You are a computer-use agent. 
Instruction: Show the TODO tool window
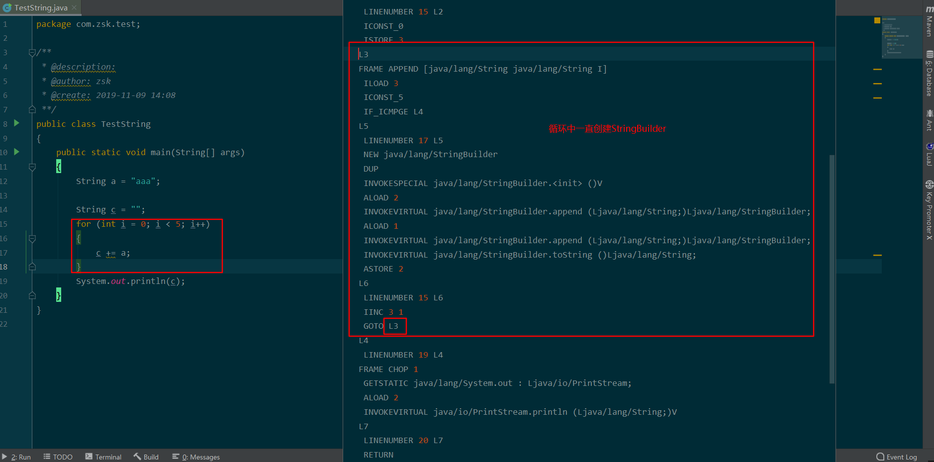click(x=58, y=457)
